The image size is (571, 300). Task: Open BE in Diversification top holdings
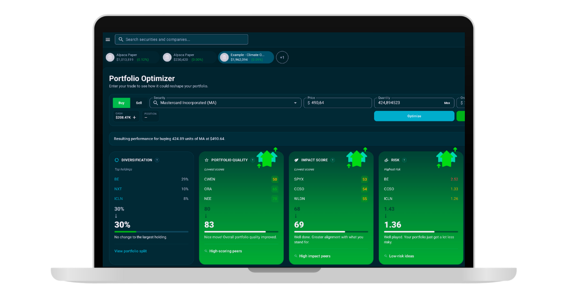tap(117, 179)
